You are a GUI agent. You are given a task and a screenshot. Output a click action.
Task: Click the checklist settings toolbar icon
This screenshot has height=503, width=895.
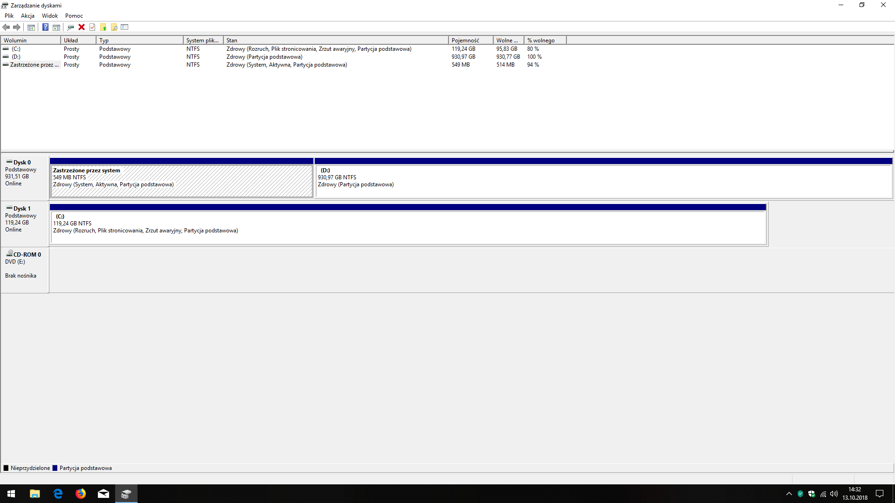point(124,27)
